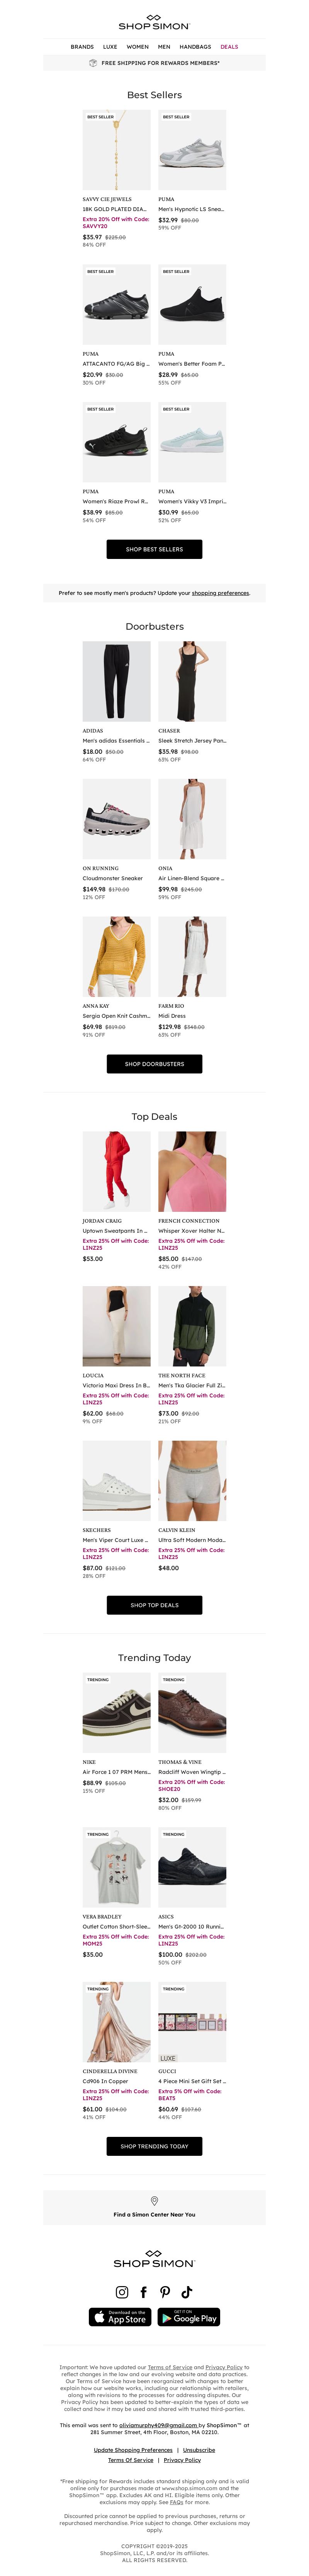Open the TikTok social icon
The width and height of the screenshot is (309, 2576).
click(187, 2291)
